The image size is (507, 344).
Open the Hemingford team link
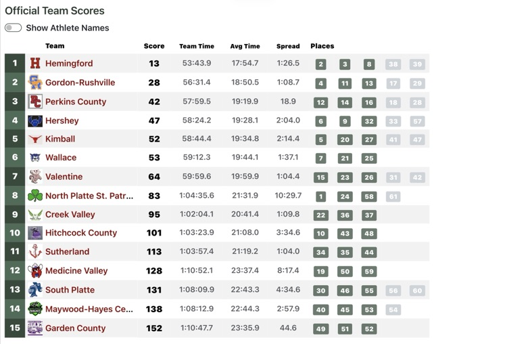69,63
